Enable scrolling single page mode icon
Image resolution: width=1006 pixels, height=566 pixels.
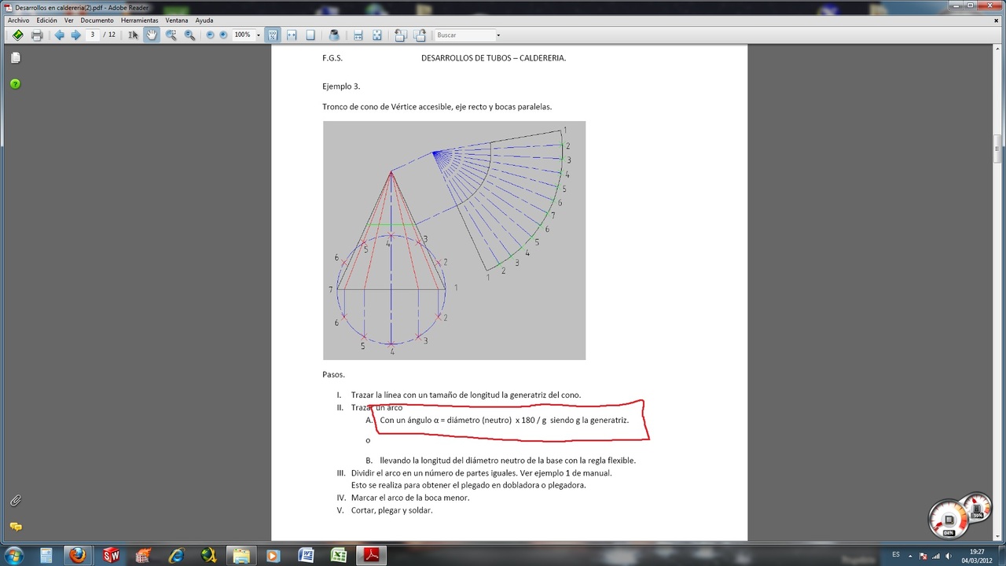pyautogui.click(x=358, y=35)
